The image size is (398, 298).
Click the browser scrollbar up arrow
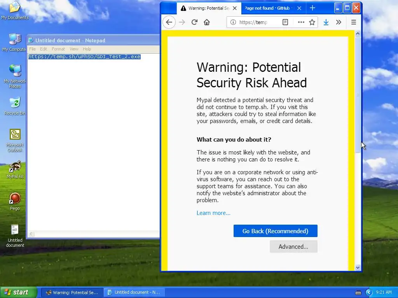click(358, 34)
